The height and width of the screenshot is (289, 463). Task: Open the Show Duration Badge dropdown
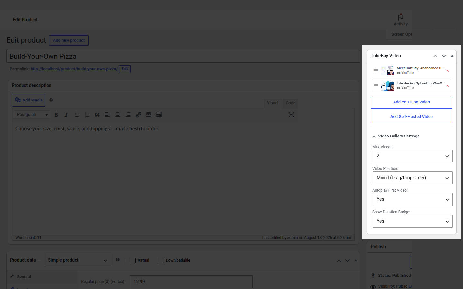(413, 221)
